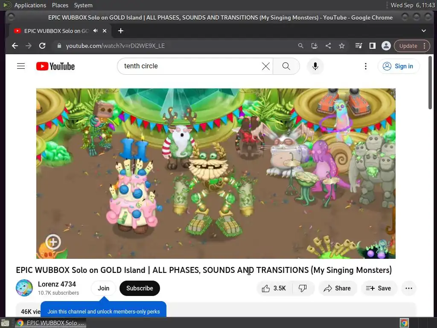Open Chrome's three-dot menu next to Update
437x328 pixels.
pyautogui.click(x=425, y=46)
